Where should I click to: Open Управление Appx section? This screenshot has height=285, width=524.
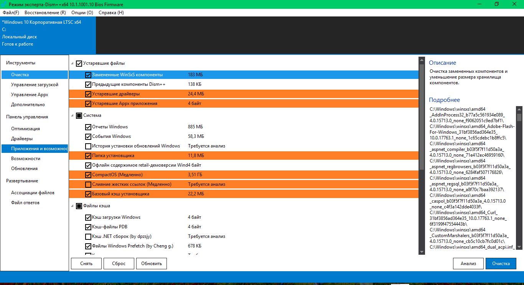(35, 95)
